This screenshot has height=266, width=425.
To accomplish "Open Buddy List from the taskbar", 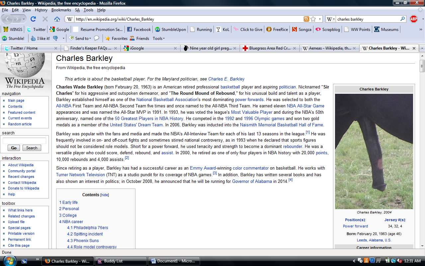I will tap(113, 261).
